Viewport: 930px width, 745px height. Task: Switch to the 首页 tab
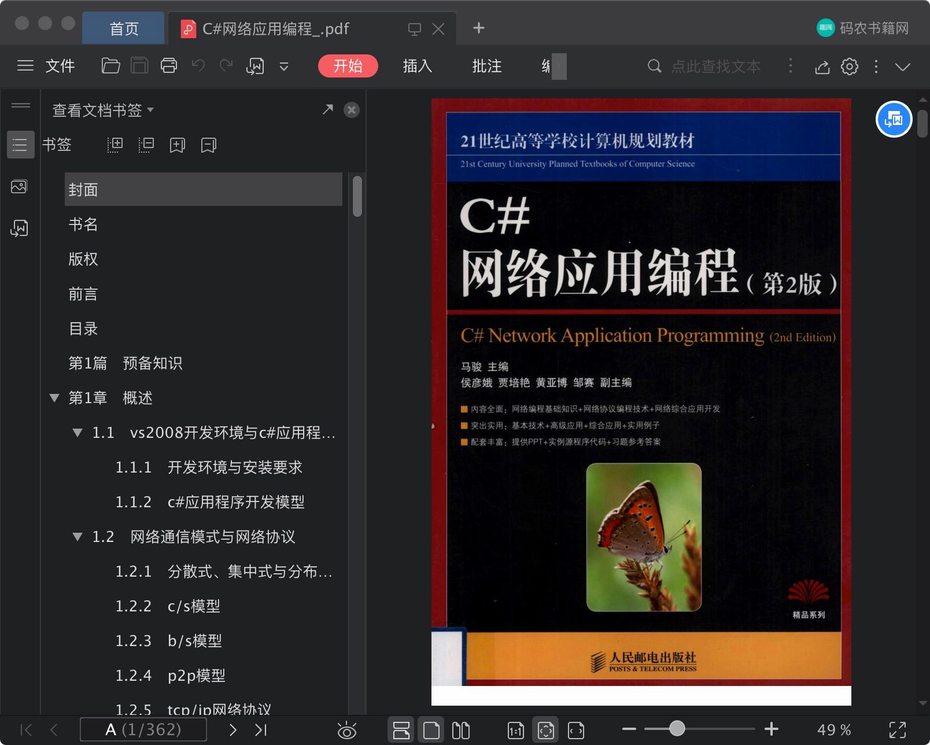(124, 28)
